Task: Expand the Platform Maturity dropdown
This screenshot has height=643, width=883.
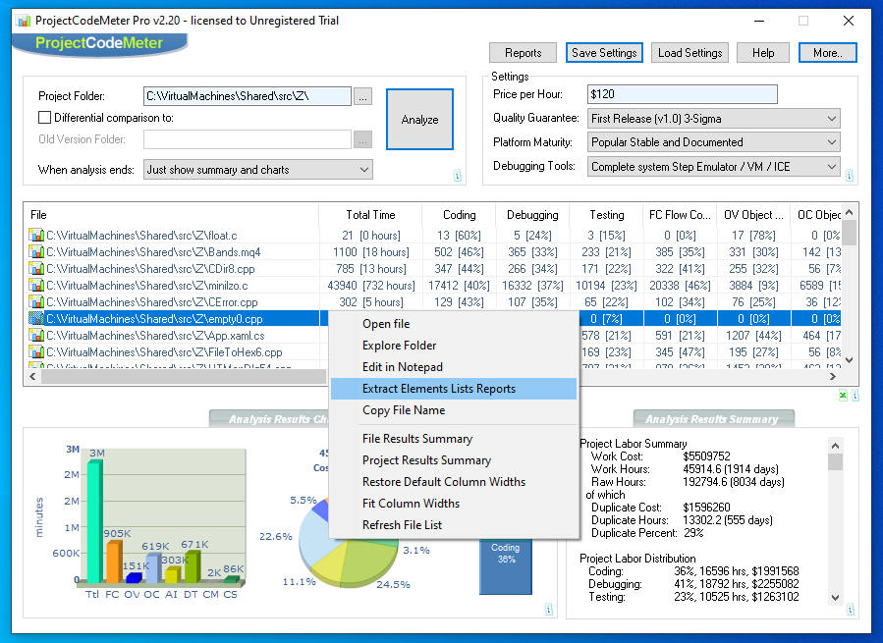Action: click(x=714, y=142)
